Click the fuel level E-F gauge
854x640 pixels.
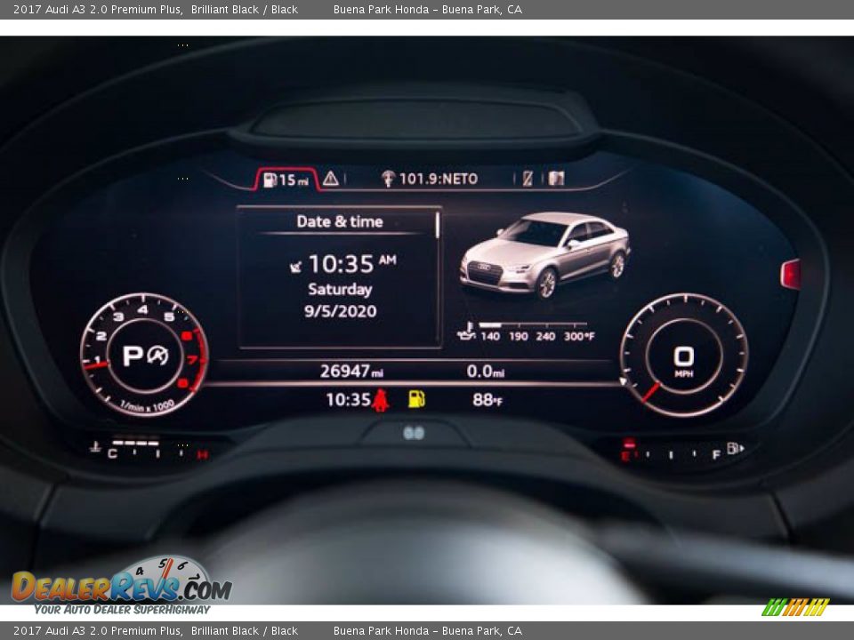pyautogui.click(x=672, y=451)
